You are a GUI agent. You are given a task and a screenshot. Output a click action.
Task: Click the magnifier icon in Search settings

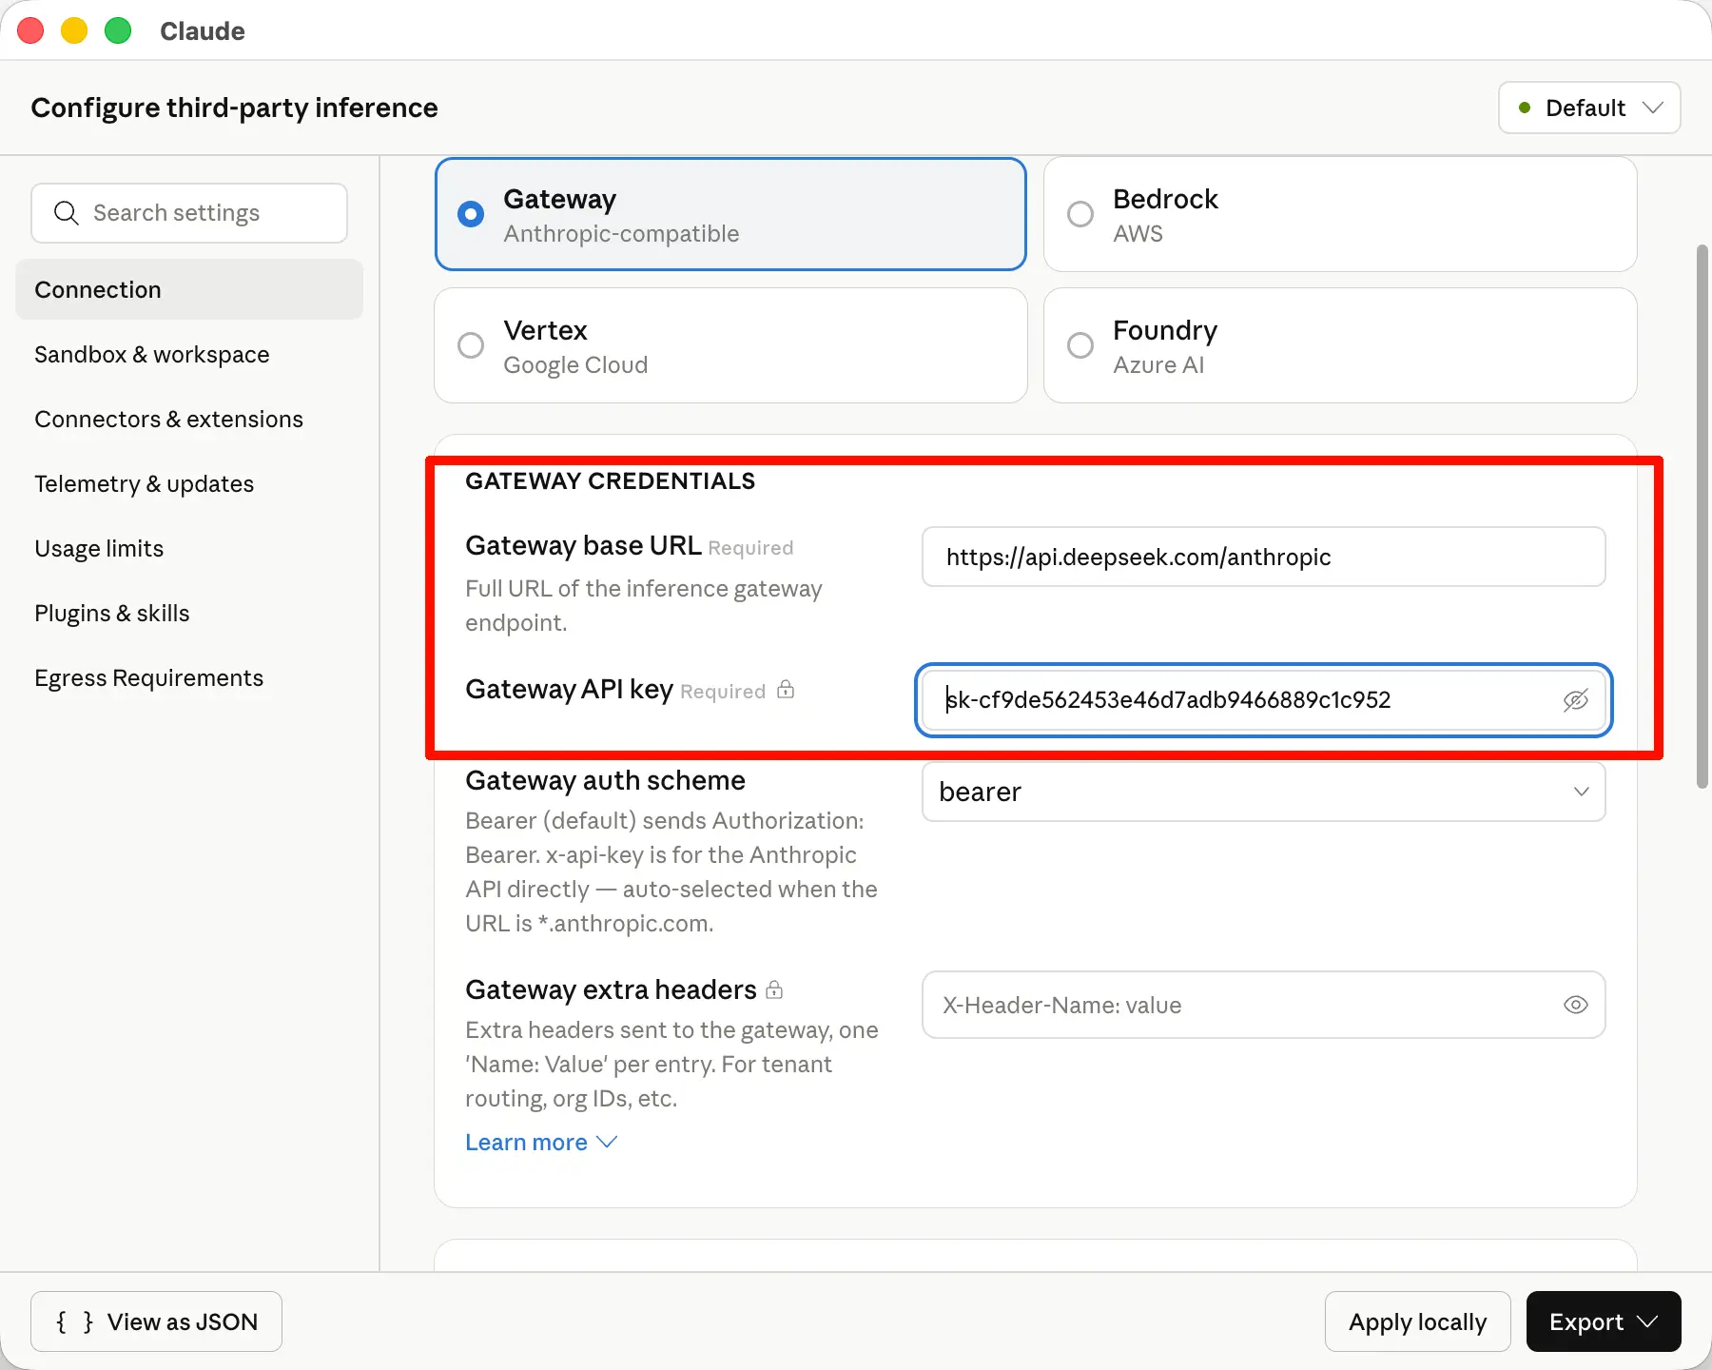pos(66,213)
